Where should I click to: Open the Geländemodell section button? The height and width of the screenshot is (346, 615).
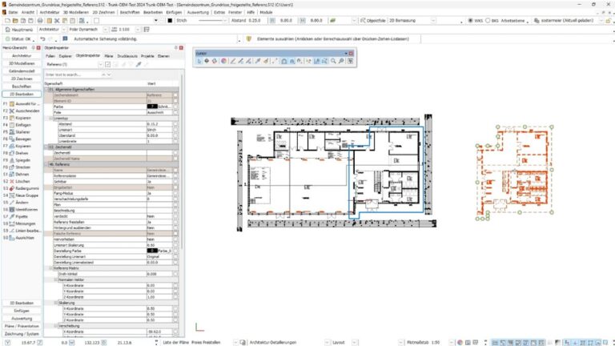coord(22,71)
